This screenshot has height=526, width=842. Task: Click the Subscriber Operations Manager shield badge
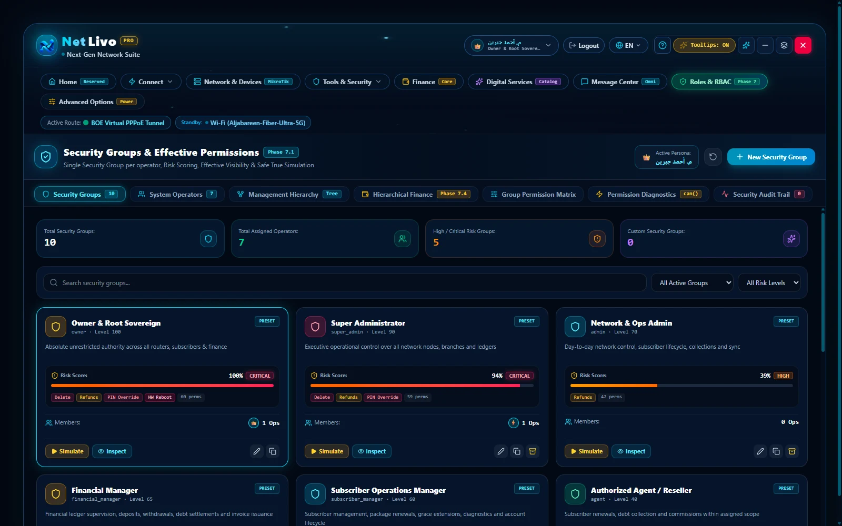point(315,494)
